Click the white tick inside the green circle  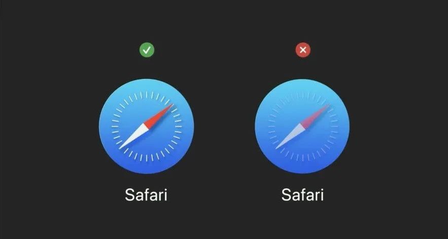[147, 50]
